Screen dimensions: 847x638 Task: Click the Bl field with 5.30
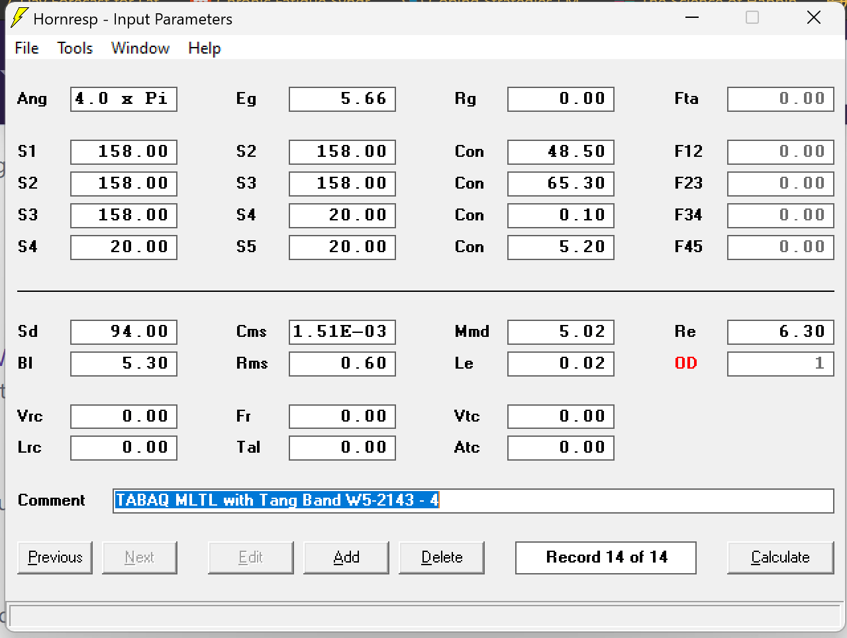[124, 363]
